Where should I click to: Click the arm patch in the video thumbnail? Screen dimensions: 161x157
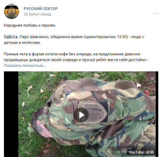click(x=94, y=112)
